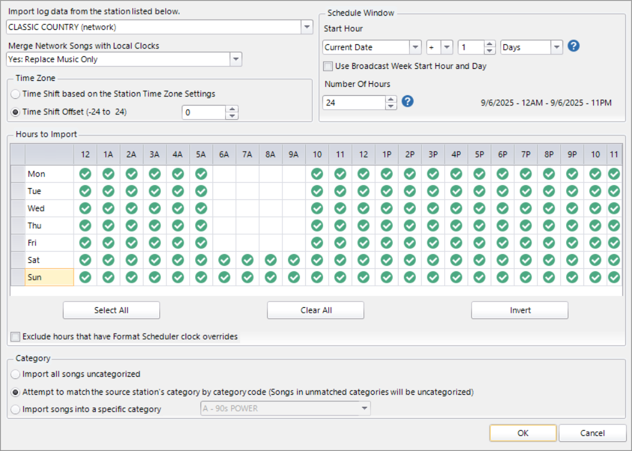Screen dimensions: 632x451
Task: Select the Sun row header
Action: [49, 278]
